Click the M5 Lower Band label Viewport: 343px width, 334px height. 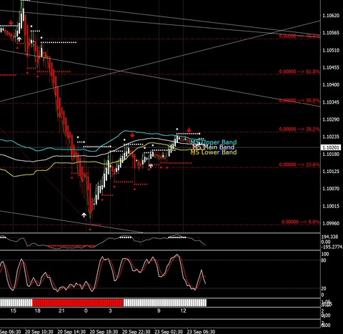[x=214, y=152]
